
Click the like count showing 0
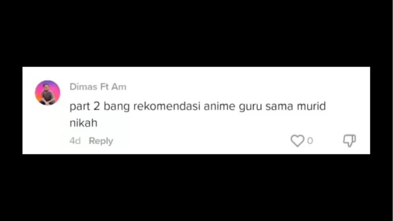[x=310, y=141]
